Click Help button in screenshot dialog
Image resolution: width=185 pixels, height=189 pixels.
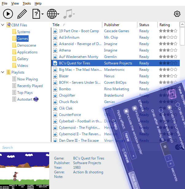(115, 124)
